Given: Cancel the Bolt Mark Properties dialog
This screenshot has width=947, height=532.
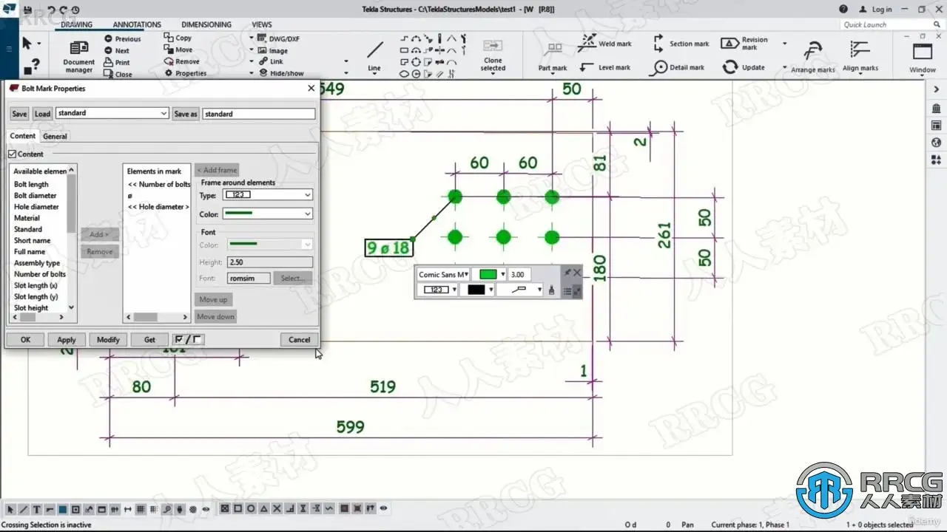Looking at the screenshot, I should pos(299,340).
